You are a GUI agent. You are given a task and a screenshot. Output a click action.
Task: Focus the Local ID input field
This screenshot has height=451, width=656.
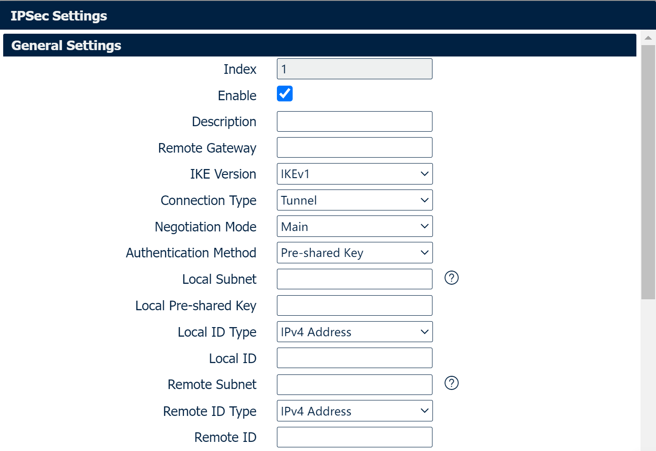click(354, 358)
